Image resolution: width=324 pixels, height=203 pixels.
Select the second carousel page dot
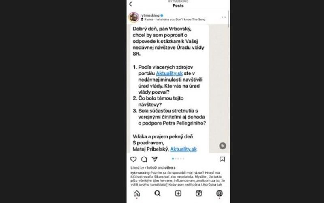(176, 159)
